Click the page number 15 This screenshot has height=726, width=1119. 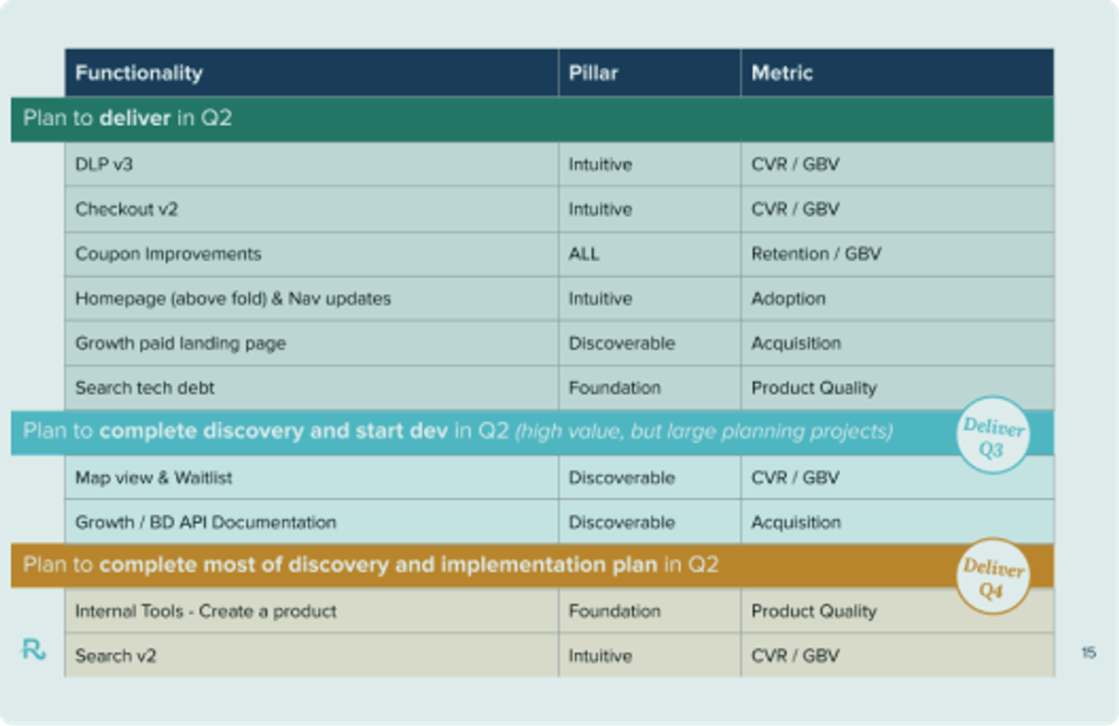(x=1088, y=651)
